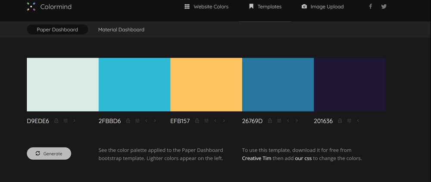
Task: Lock the EFB157 color
Action: tap(197, 121)
